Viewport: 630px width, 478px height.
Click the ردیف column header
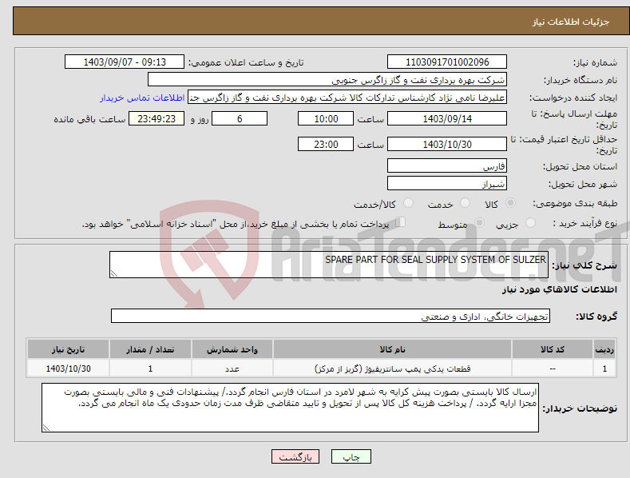tap(604, 349)
